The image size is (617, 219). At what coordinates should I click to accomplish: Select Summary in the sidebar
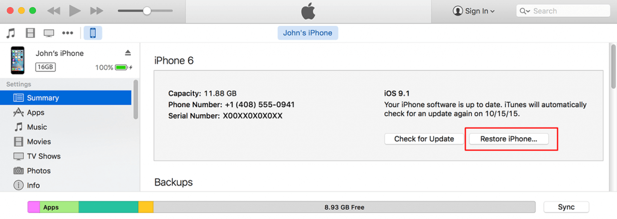click(66, 98)
